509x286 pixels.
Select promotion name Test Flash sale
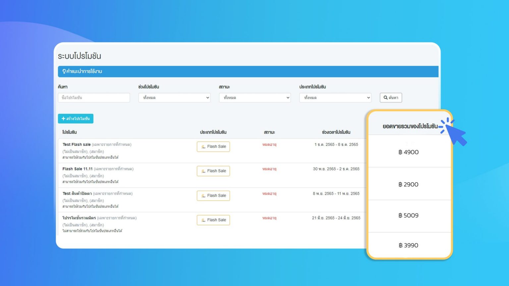77,144
